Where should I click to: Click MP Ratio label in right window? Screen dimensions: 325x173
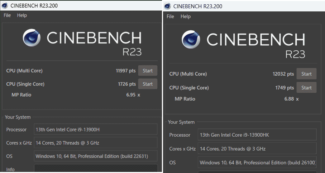click(185, 99)
